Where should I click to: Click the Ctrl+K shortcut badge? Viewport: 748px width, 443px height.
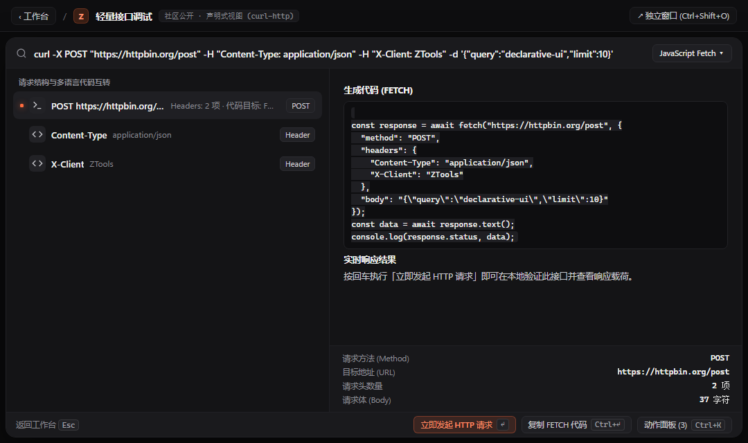[709, 424]
